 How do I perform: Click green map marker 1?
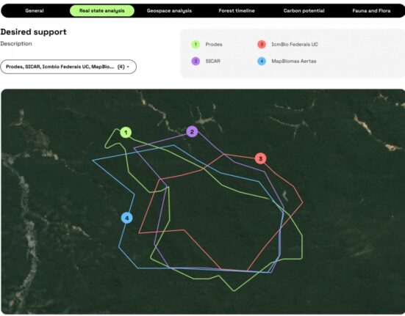126,133
